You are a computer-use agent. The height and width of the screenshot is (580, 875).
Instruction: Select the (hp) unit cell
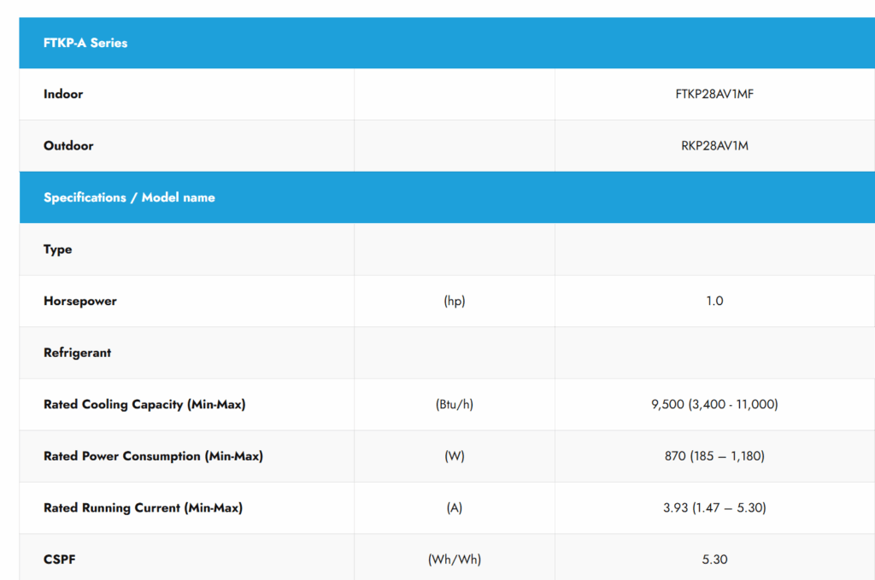[455, 301]
